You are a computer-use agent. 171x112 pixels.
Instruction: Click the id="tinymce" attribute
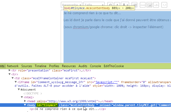(47, 105)
